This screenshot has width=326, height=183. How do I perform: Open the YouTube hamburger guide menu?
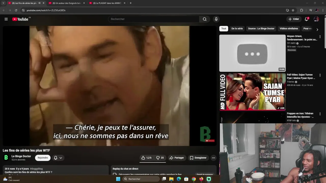[x=6, y=19]
